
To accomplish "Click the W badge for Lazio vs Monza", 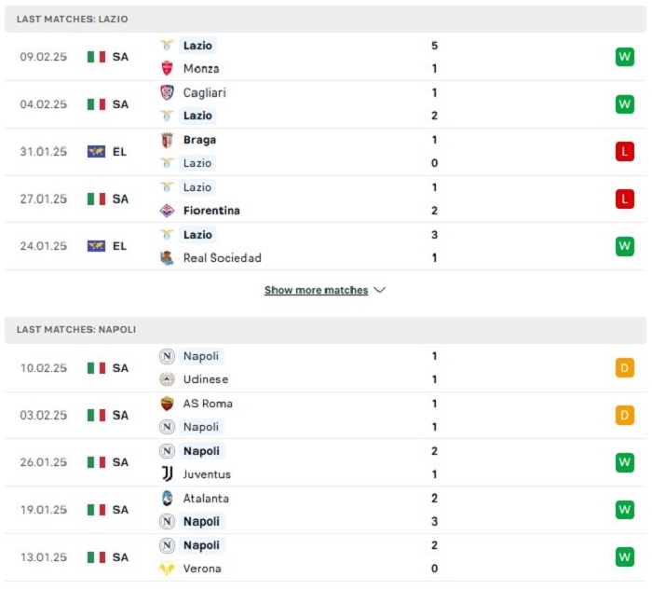I will click(625, 57).
